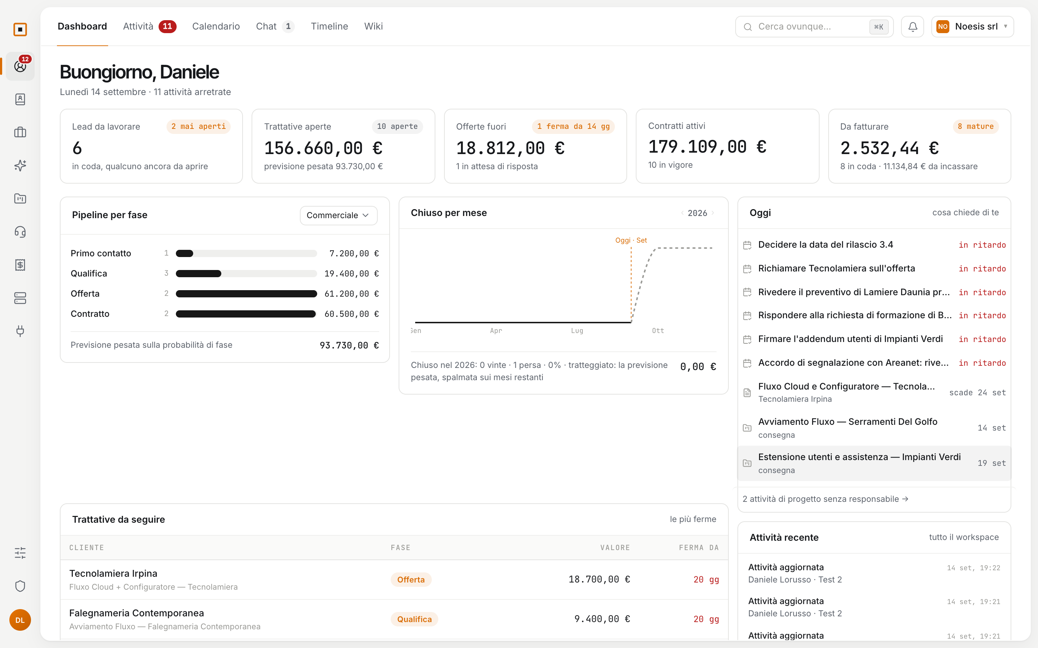
Task: Open the notifications bell
Action: click(x=913, y=27)
